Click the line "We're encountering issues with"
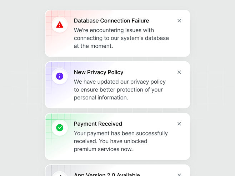235x176 pixels. click(114, 30)
